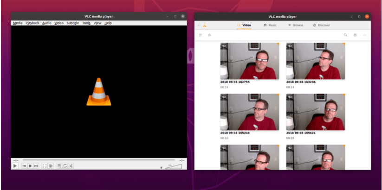382x190 pixels.
Task: Open the Help menu
Action: click(108, 23)
